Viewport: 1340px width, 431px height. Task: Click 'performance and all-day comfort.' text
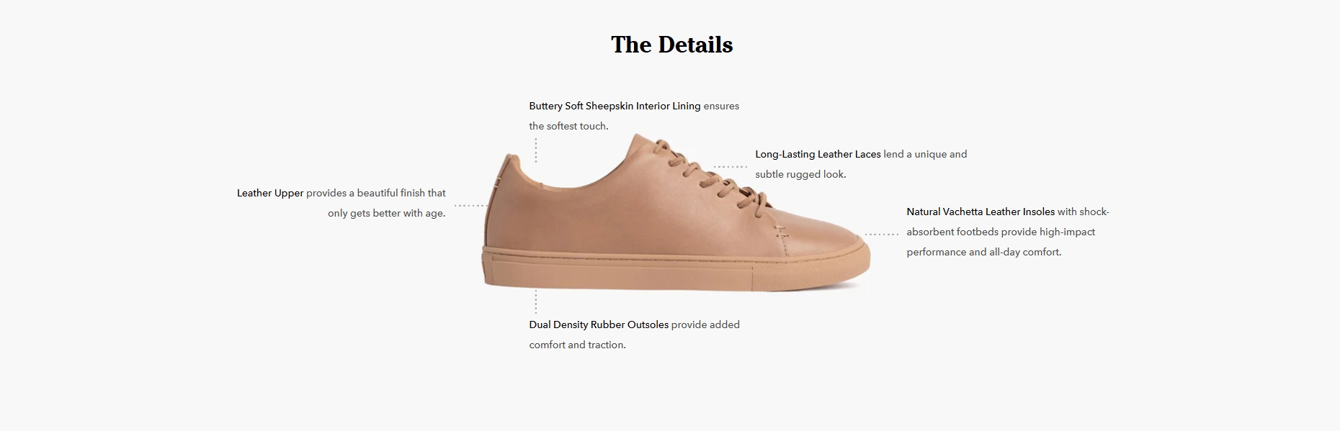pyautogui.click(x=983, y=252)
